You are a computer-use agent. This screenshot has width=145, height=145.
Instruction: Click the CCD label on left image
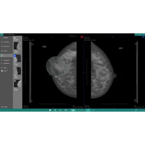[x=44, y=47]
